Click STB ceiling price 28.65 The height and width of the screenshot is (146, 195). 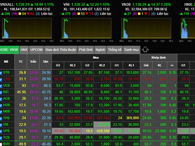[34, 72]
